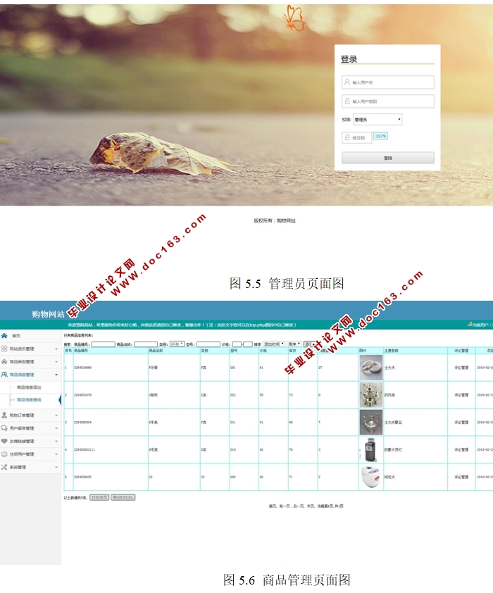Expand the 商品类别管理 menu arrow
Viewport: 493px width, 593px height.
(56, 361)
